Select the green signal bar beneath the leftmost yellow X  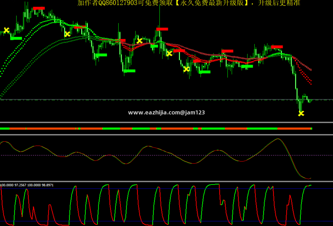click(16, 39)
